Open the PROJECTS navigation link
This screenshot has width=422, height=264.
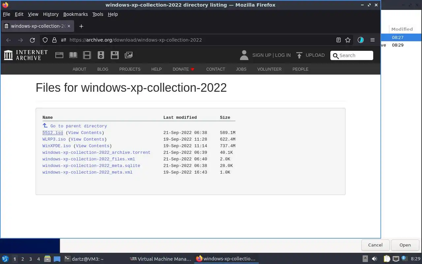(130, 69)
